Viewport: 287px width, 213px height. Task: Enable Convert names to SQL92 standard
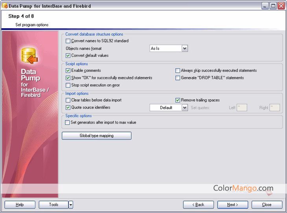click(x=68, y=41)
